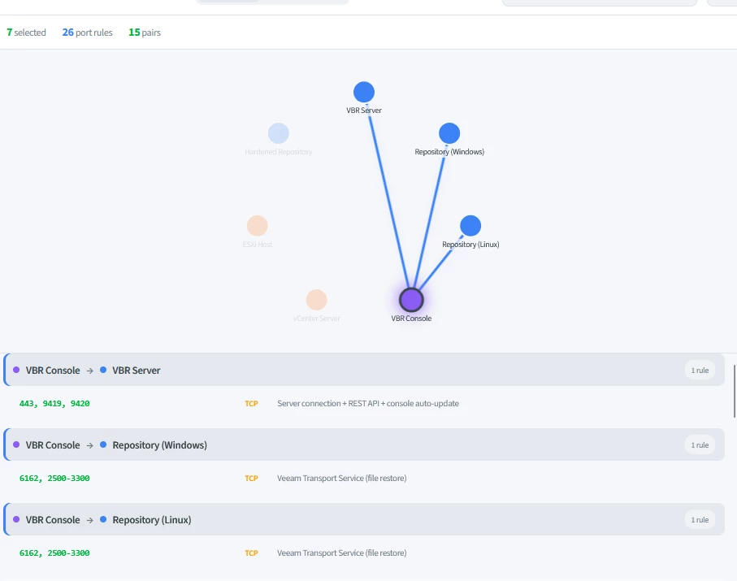Click Veeam Transport Service text under Repository (Windows)

click(x=342, y=479)
